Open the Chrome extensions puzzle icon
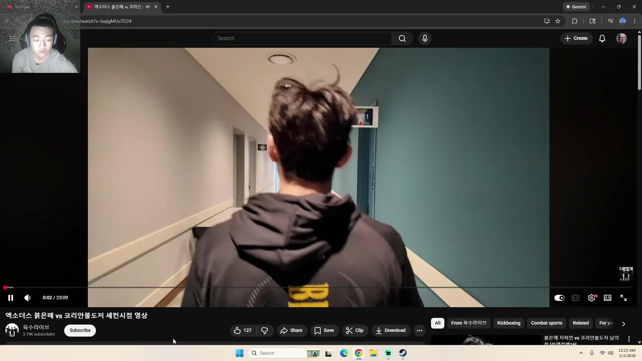The height and width of the screenshot is (361, 642). pos(575,21)
